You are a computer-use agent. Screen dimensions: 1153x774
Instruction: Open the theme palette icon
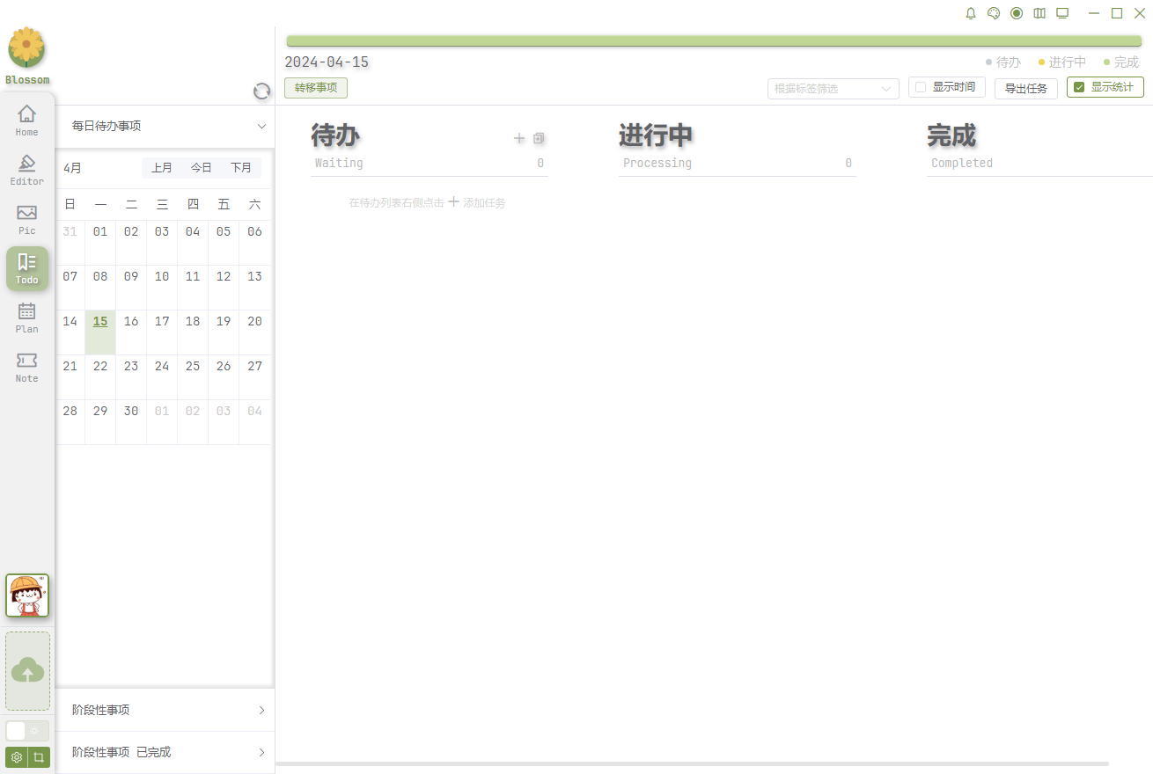coord(994,13)
